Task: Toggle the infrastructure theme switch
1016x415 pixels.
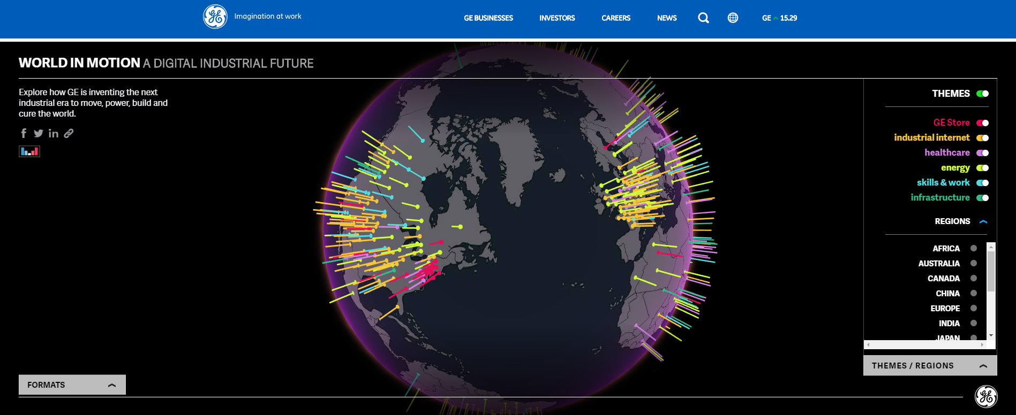Action: coord(982,198)
